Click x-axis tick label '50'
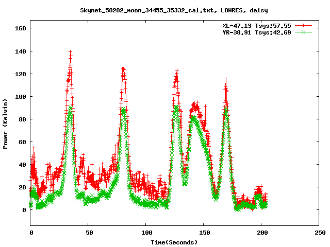Screen dimensions: 330x247 tap(89, 233)
